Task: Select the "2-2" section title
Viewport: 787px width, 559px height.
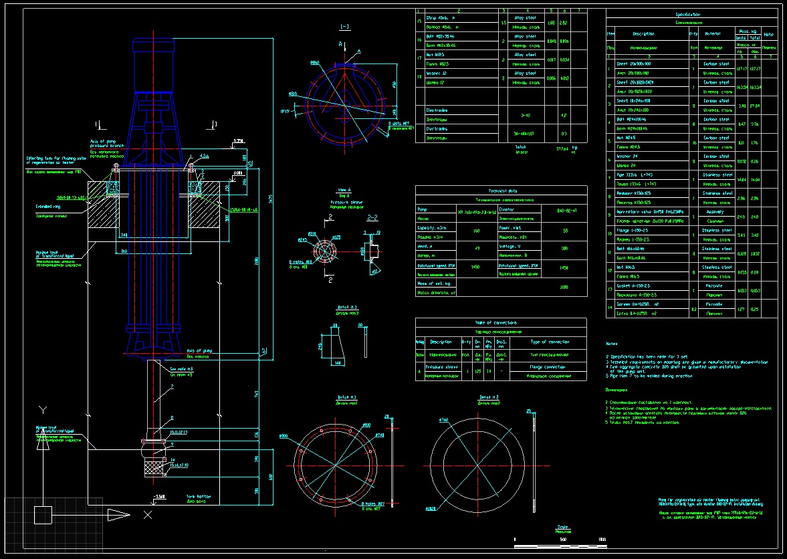Action: [372, 218]
